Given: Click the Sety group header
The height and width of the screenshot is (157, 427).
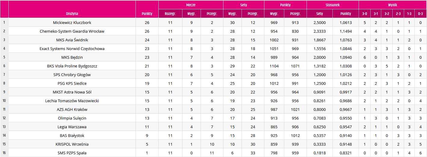Looking at the screenshot, I should [244, 5].
